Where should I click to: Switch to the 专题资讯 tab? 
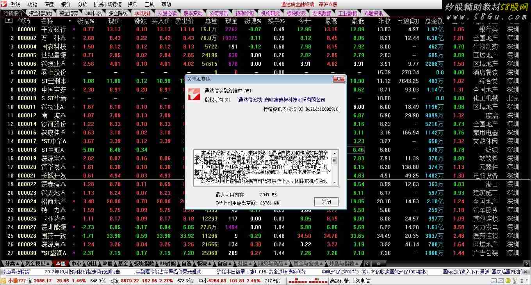tap(373, 13)
